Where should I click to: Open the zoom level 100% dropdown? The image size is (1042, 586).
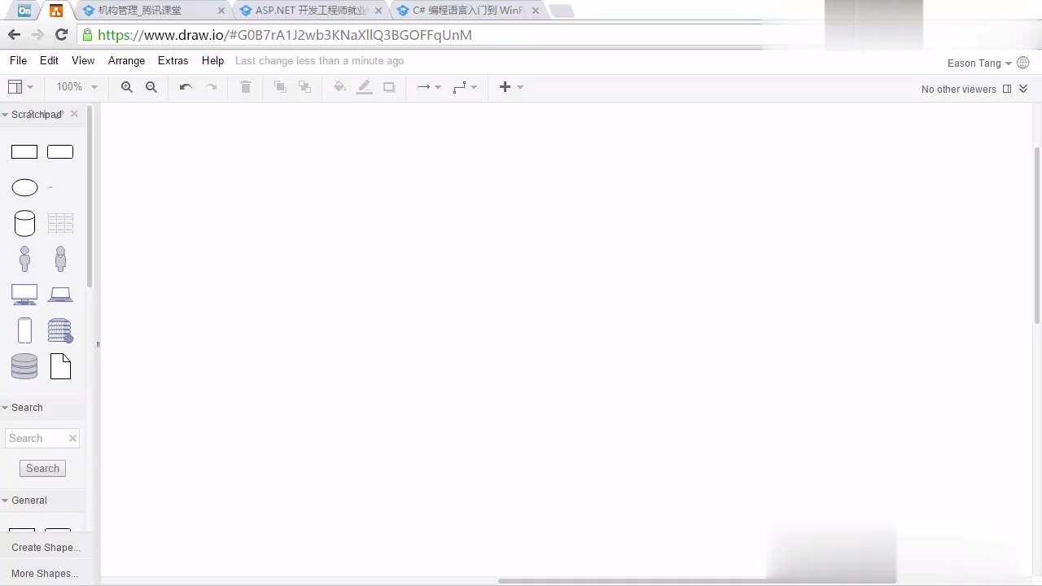[x=76, y=86]
